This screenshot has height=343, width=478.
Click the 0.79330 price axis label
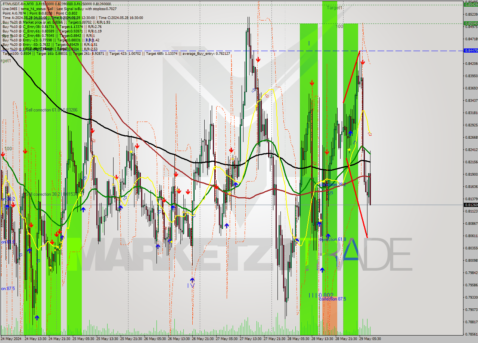tap(471, 297)
